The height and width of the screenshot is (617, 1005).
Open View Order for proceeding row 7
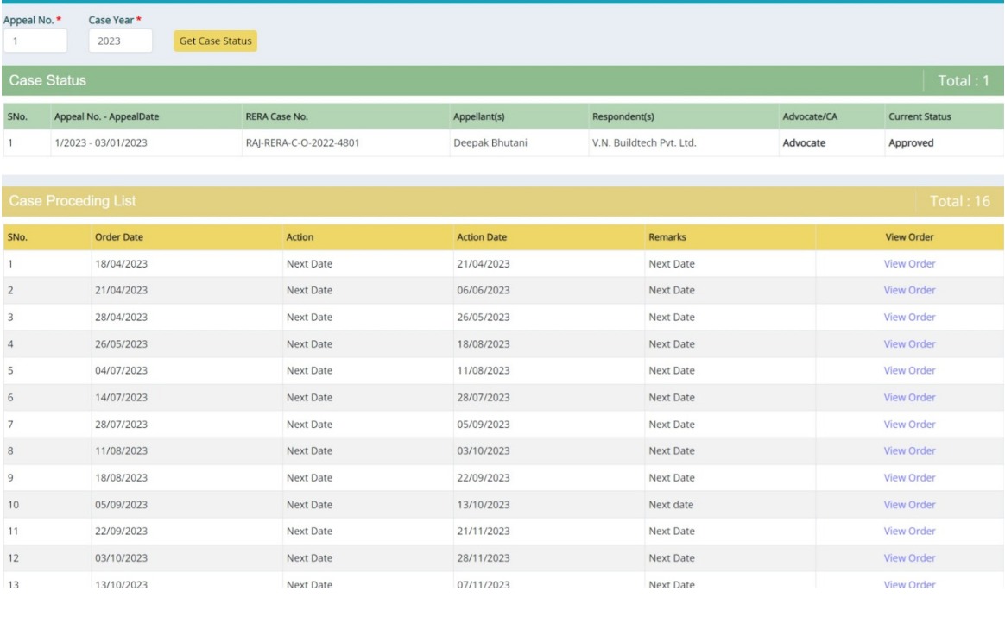coord(909,425)
